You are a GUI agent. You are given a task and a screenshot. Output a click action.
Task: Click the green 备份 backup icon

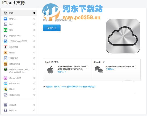tap(5, 30)
